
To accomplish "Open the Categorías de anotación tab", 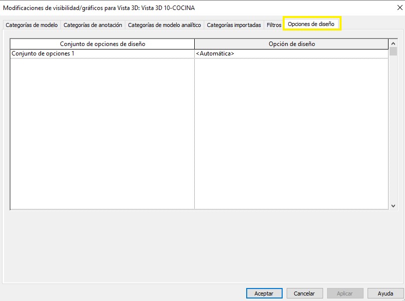I will tap(93, 25).
